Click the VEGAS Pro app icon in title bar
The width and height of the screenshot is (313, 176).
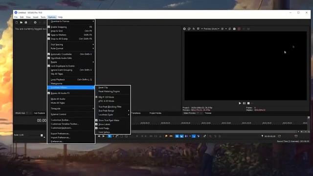click(16, 13)
